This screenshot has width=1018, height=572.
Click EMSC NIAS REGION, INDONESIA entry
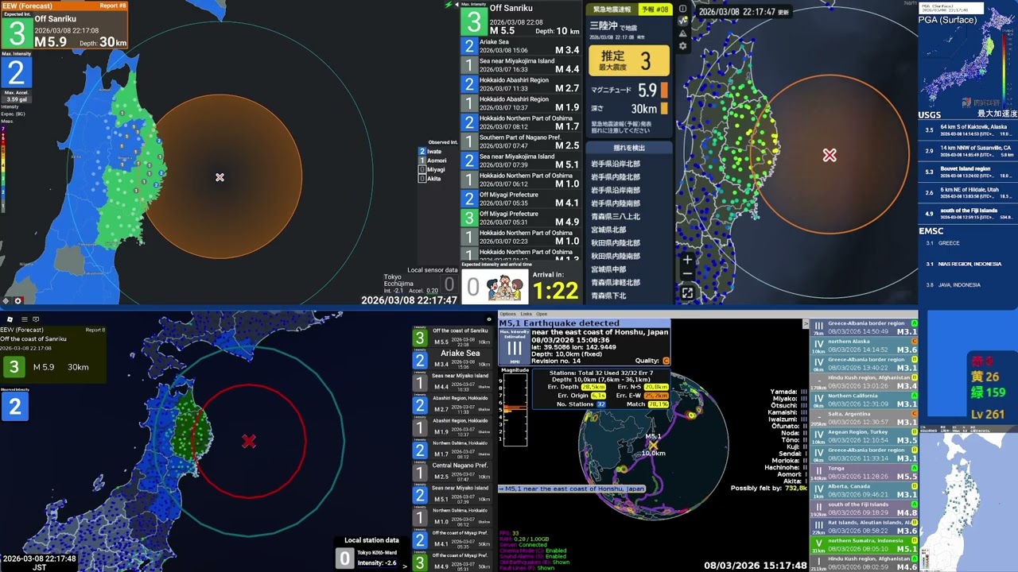[968, 264]
